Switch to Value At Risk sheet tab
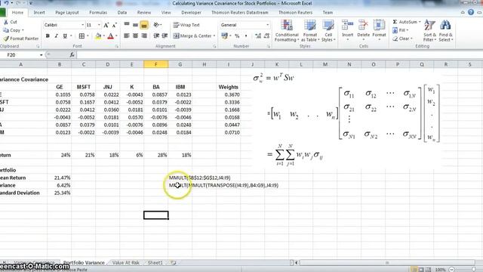Image resolution: width=483 pixels, height=272 pixels. (x=126, y=263)
